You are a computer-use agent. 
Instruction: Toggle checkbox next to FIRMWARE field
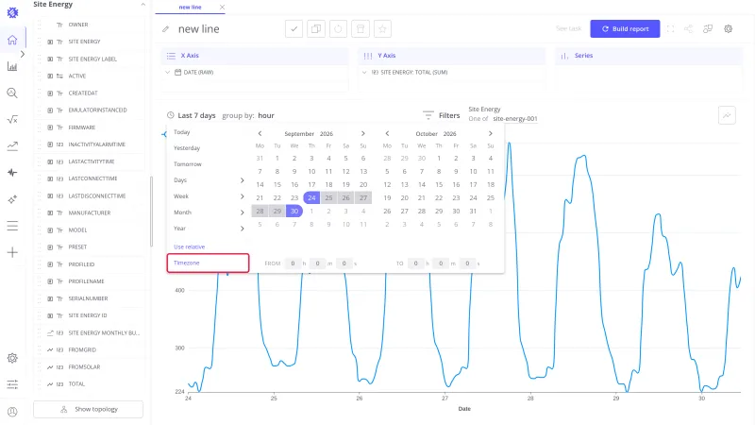[50, 127]
